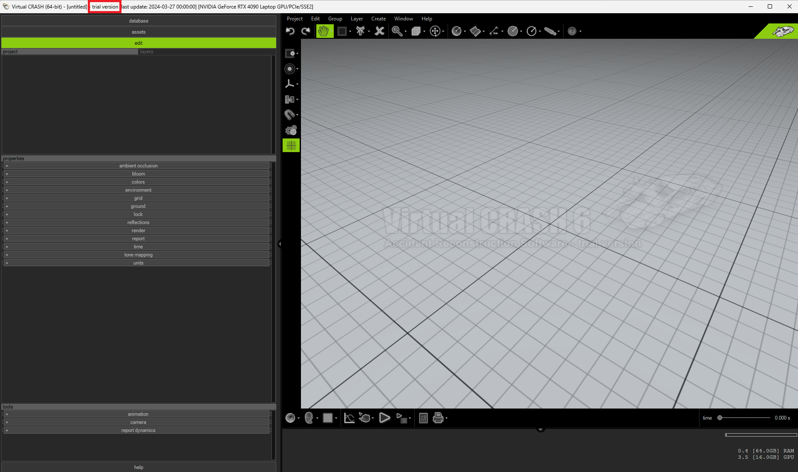Expand the ambient occlusion properties
This screenshot has height=472, width=798.
coord(136,166)
